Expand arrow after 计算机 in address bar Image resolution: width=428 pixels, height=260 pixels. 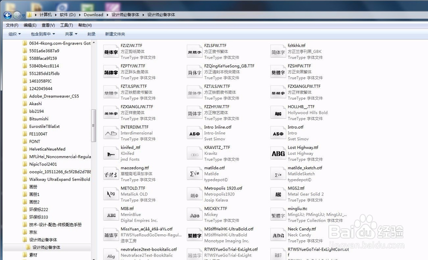[x=56, y=15]
